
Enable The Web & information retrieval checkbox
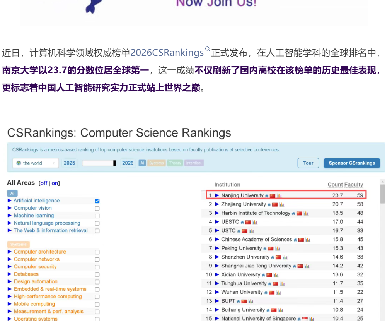click(97, 231)
